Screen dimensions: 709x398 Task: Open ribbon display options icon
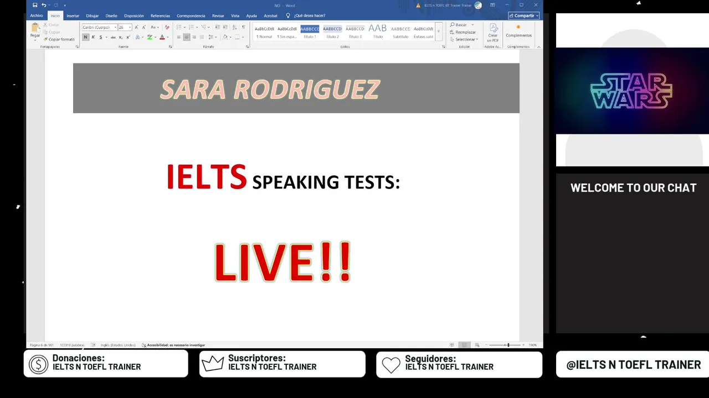tap(492, 5)
